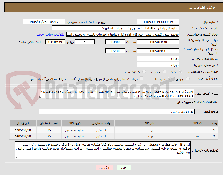
Task: Select the کالا radio button
Action: coord(180,72)
